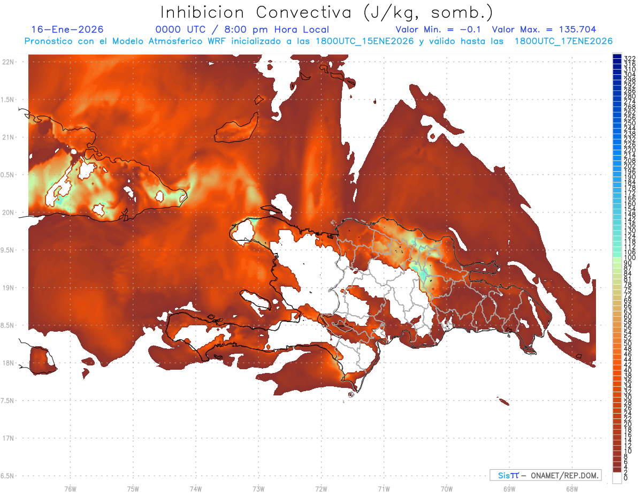
Task: Click the '17N' latitude label
Action: click(x=8, y=438)
